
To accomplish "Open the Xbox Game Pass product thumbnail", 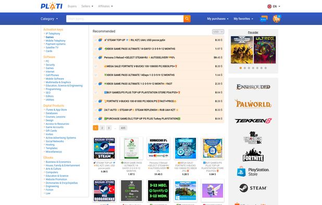I will pos(131,148).
